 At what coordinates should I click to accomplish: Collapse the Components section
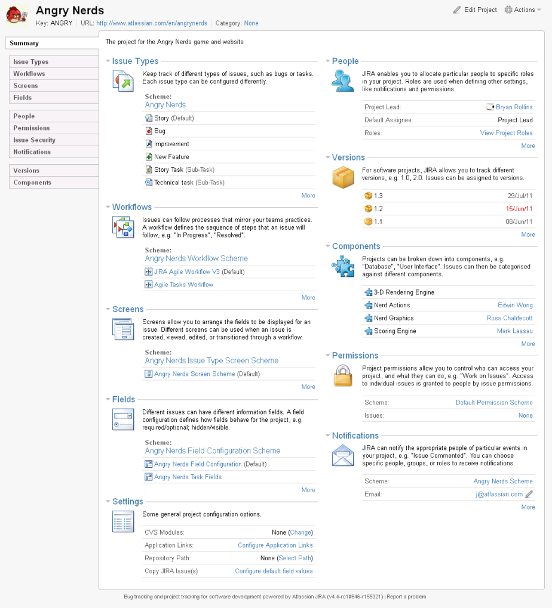tap(327, 246)
